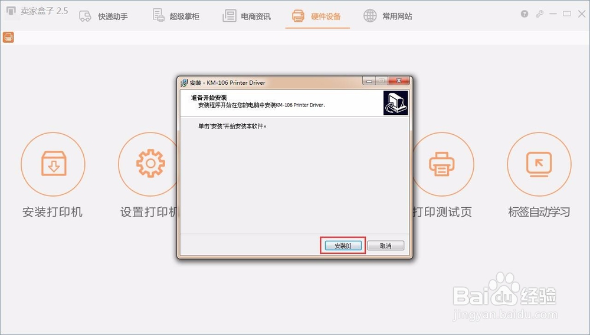Click the 设置打印机 gear icon
590x335 pixels.
click(x=150, y=164)
